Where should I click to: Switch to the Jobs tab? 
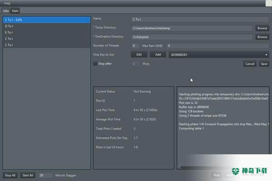pyautogui.click(x=6, y=11)
